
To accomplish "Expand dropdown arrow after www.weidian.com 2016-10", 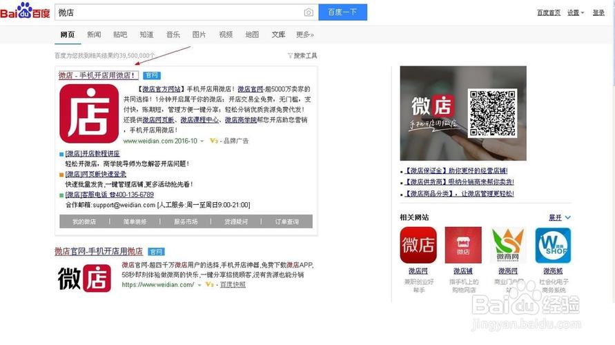I will [202, 141].
